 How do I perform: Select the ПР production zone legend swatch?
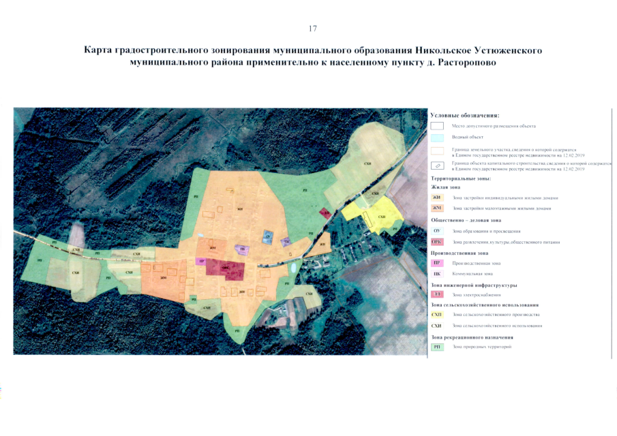pyautogui.click(x=437, y=263)
